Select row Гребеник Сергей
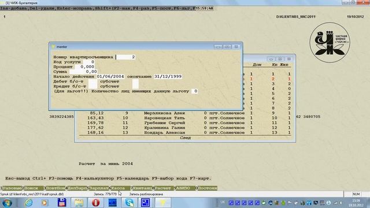The width and height of the screenshot is (370, 208). [x=185, y=123]
